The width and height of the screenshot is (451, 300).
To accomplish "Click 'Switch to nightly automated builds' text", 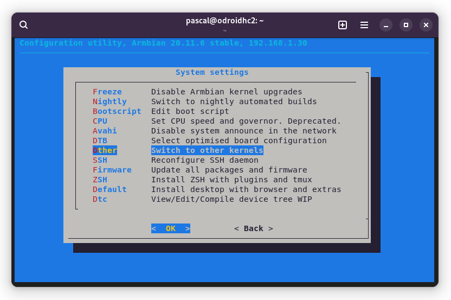I will coord(234,101).
